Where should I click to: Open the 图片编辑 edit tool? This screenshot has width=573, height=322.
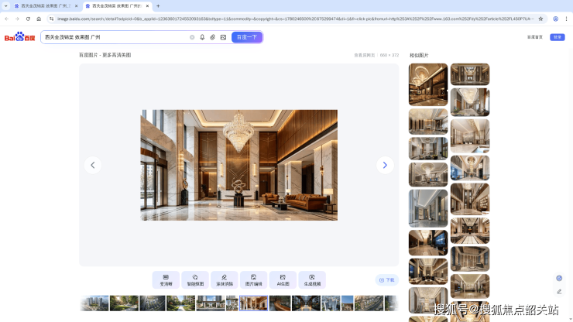[x=254, y=280]
